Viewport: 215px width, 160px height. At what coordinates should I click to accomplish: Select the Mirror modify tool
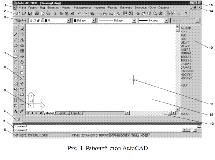[x=22, y=40]
